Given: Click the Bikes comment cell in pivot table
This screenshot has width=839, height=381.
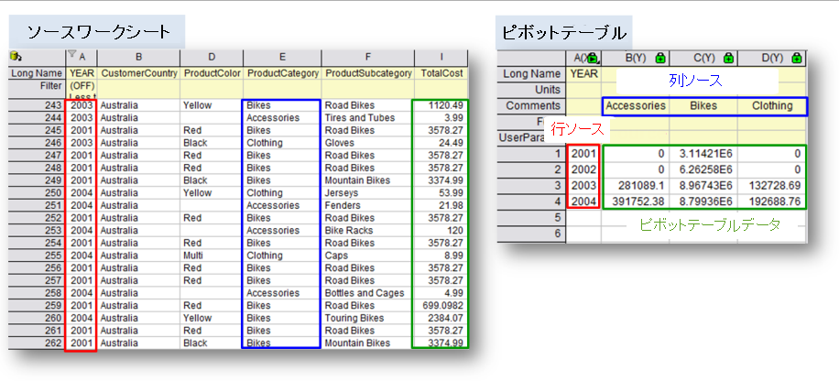Looking at the screenshot, I should (703, 106).
